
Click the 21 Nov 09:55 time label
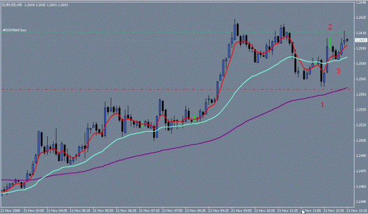coord(242,210)
